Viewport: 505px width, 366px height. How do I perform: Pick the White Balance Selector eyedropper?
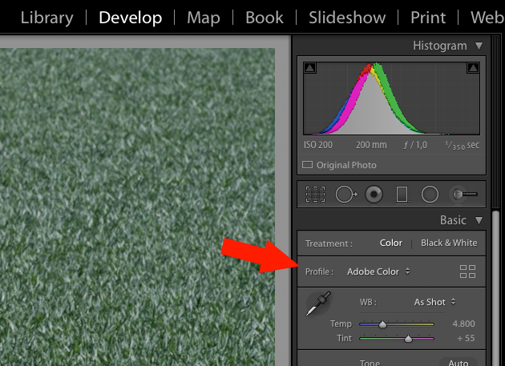click(318, 304)
